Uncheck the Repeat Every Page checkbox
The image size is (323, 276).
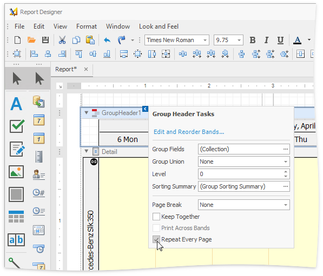coord(156,239)
